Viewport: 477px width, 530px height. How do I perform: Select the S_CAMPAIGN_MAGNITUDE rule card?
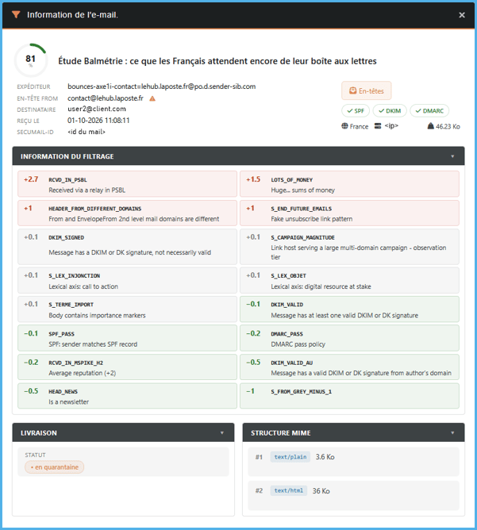click(x=349, y=247)
